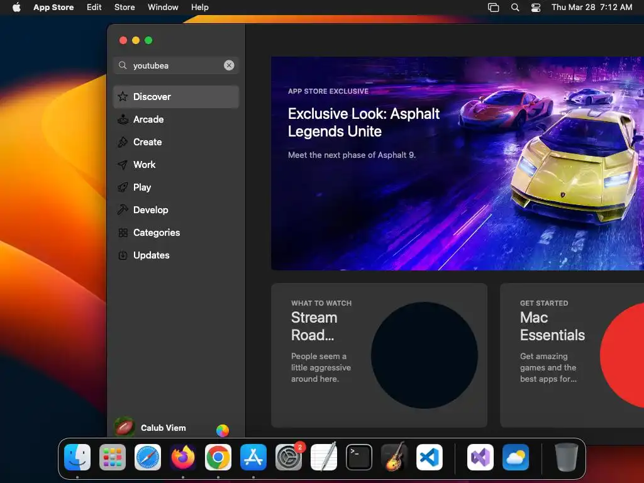Open the Play category

(176, 187)
